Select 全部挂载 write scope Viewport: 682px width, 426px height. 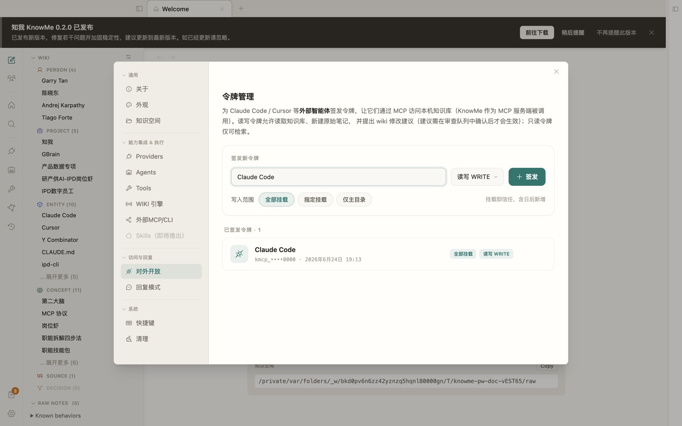pyautogui.click(x=277, y=199)
